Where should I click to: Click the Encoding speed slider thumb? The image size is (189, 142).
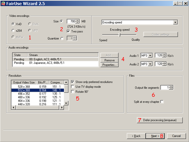pos(120,35)
